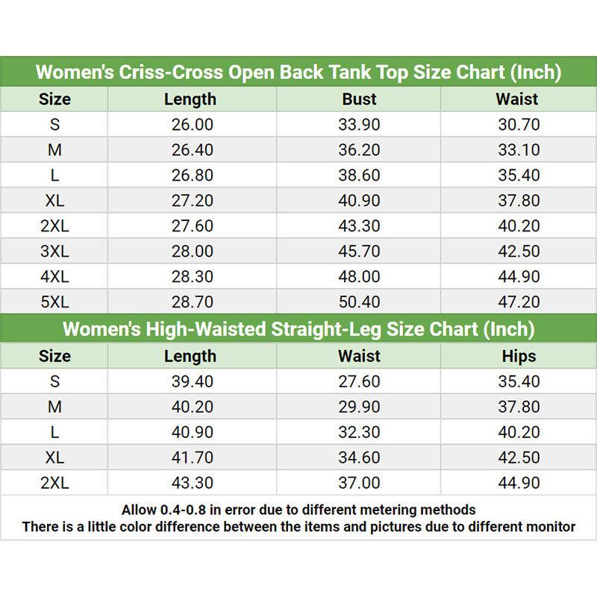597x597 pixels.
Task: Click the Criss-Cross Open Back Tank Top chart title
Action: click(x=298, y=72)
